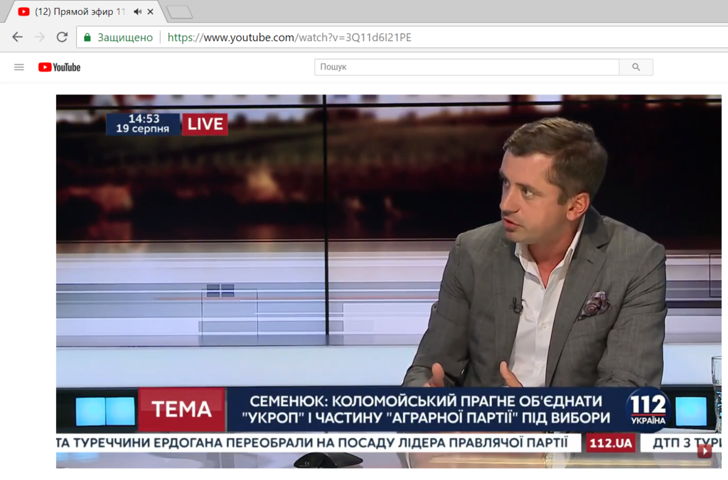The width and height of the screenshot is (728, 480).
Task: Click the 112 Україна logo in video
Action: click(x=648, y=409)
